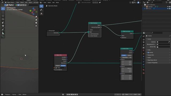Activate the Annotate tool in the 3D viewport
Viewport: 171px width, 96px height.
(3, 30)
